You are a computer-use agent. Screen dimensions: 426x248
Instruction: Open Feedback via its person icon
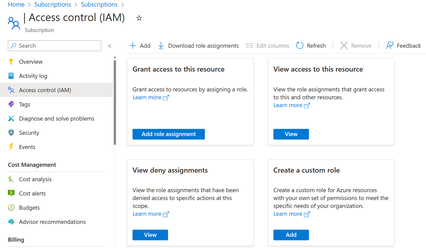pos(389,46)
